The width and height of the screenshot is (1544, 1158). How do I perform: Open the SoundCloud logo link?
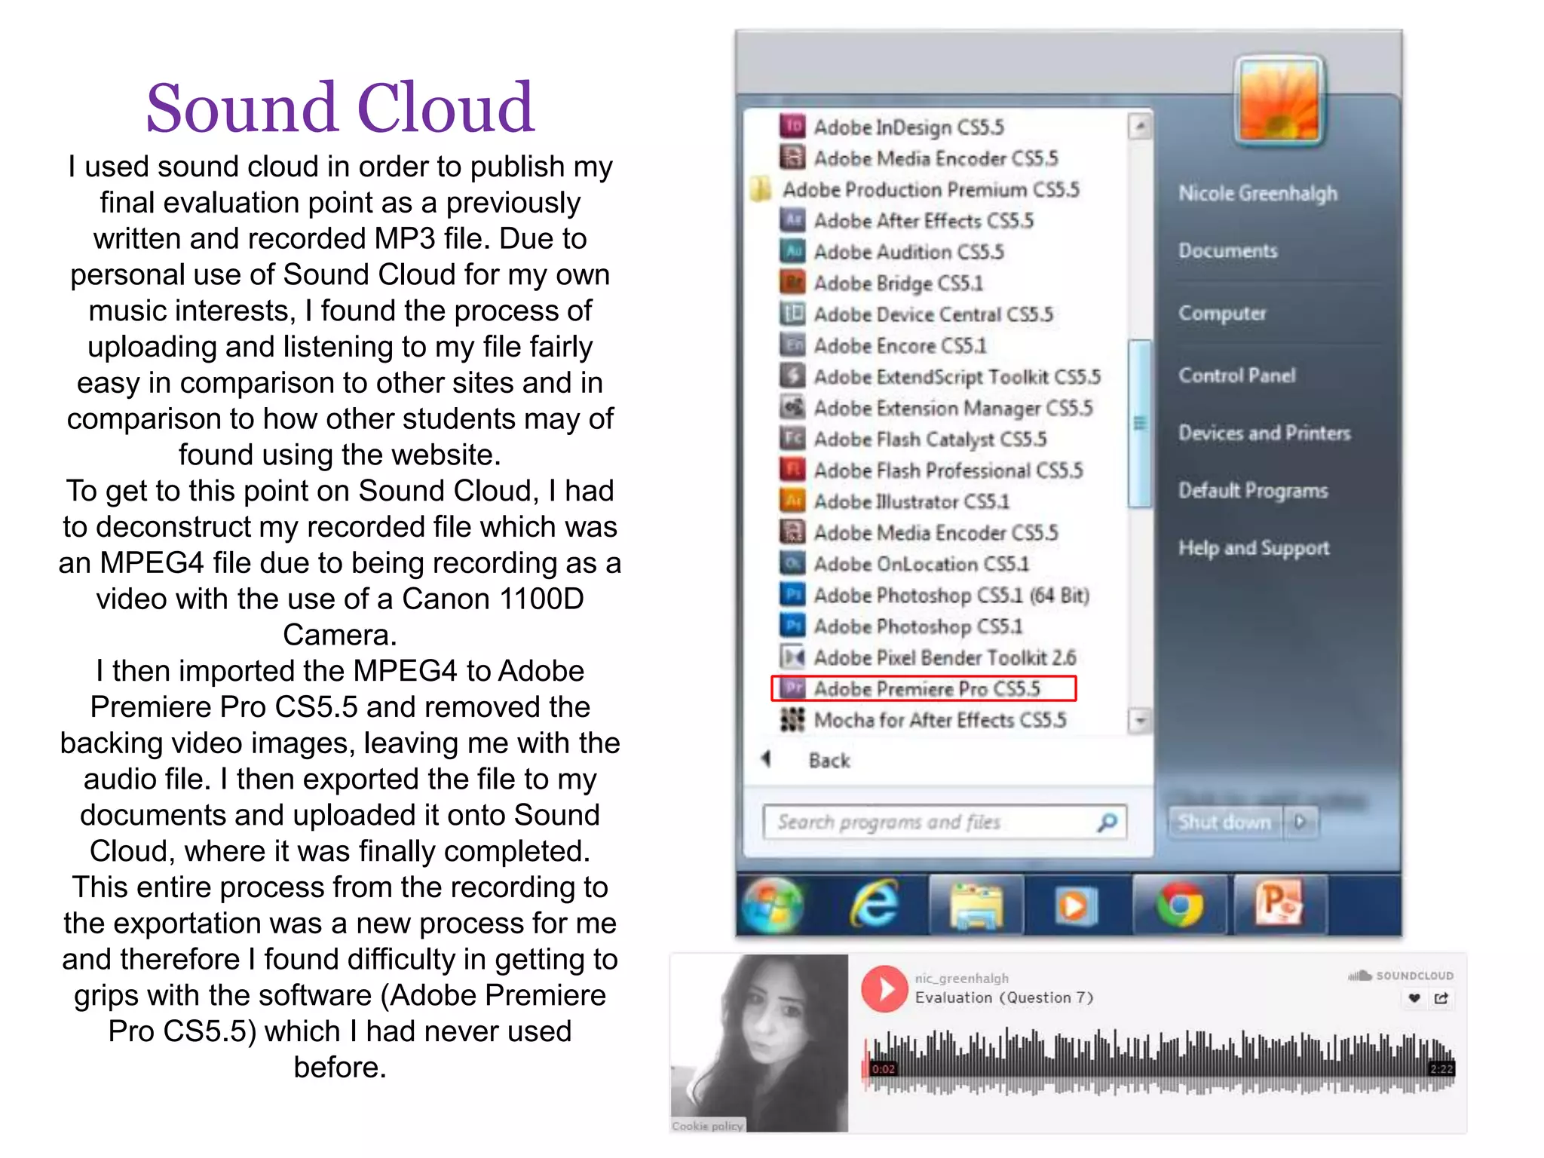pos(1401,975)
